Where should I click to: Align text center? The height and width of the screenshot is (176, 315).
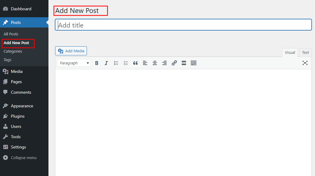155,63
